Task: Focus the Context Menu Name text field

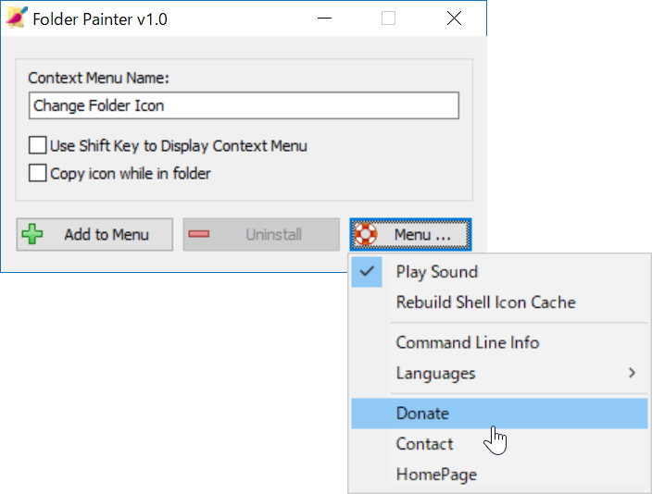Action: [244, 105]
